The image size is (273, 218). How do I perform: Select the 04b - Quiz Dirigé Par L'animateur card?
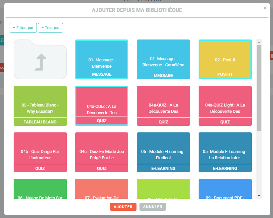click(40, 152)
